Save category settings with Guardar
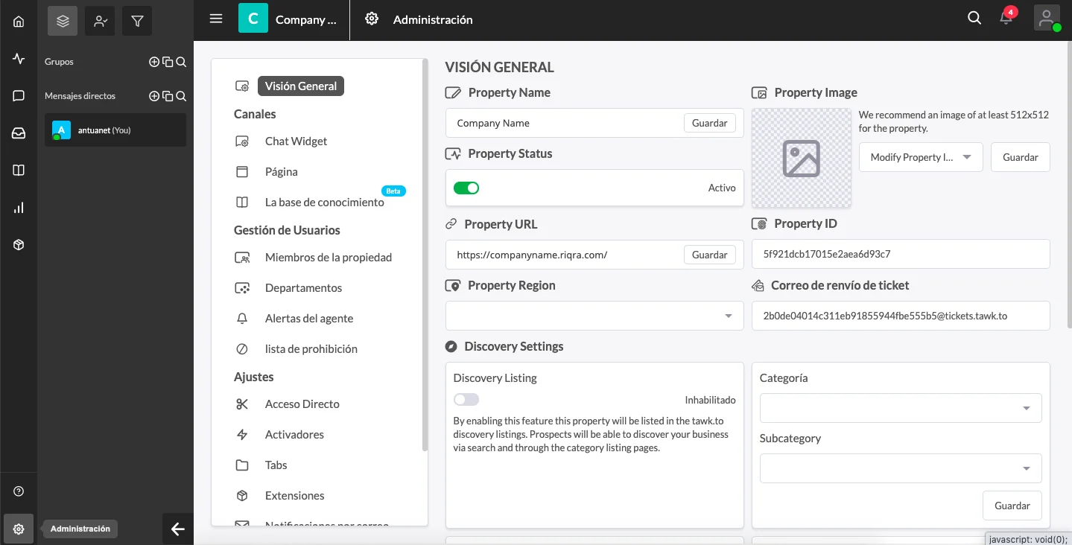The width and height of the screenshot is (1072, 545). click(1012, 506)
